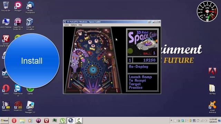221x124 pixels.
Task: Open the Help menu in 3D Pinball
Action: click(80, 25)
